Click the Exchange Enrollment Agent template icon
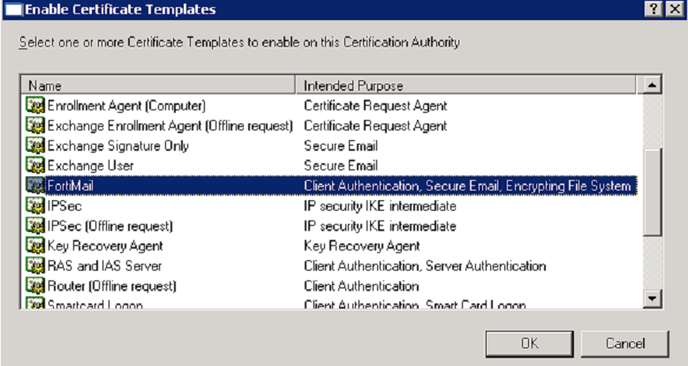Image resolution: width=688 pixels, height=366 pixels. 35,126
